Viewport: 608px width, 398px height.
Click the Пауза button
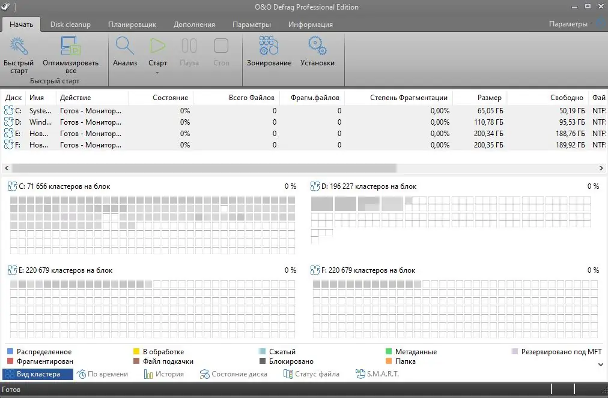pos(189,46)
